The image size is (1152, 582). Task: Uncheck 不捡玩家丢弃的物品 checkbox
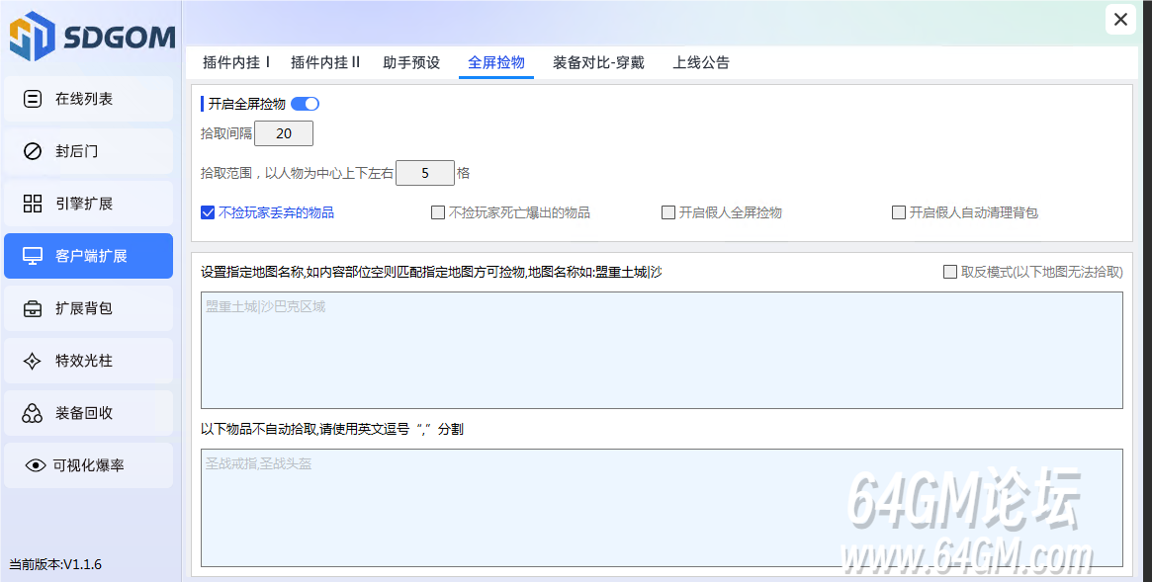pyautogui.click(x=208, y=212)
